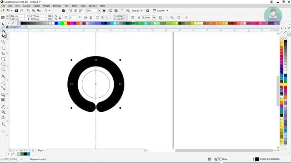291x163 pixels.
Task: Select the Transparency tool
Action: coord(3,100)
